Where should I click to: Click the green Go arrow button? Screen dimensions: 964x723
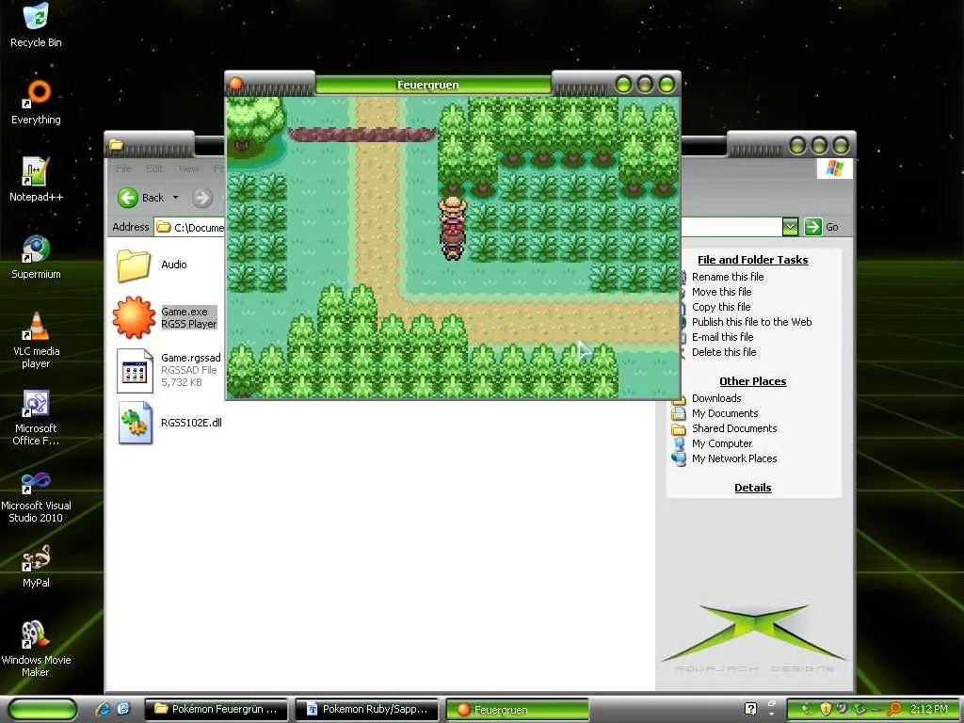(812, 227)
